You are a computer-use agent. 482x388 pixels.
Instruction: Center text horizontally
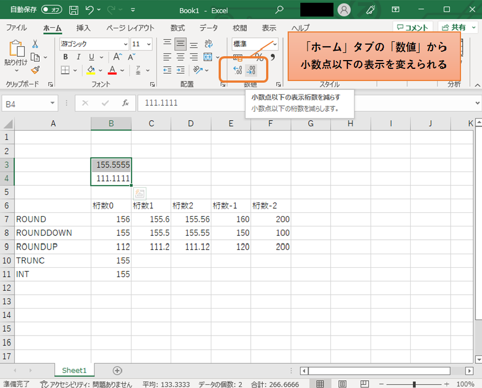click(181, 57)
